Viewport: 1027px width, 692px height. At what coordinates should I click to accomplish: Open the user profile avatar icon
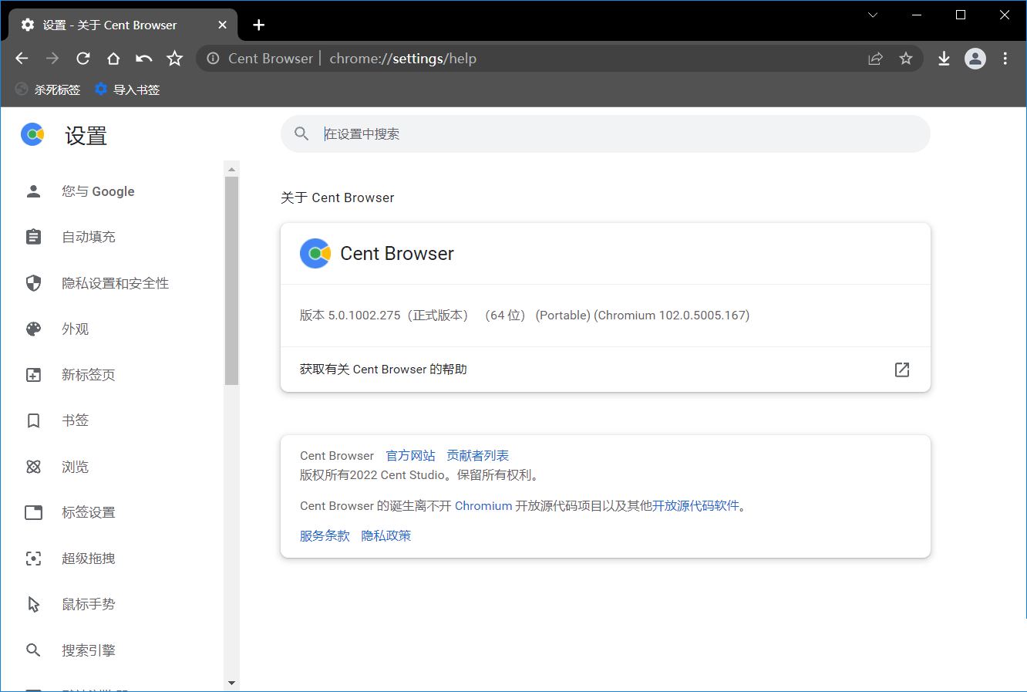975,59
